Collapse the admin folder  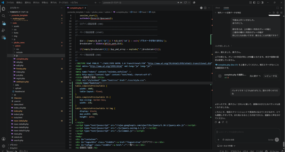click(36, 46)
